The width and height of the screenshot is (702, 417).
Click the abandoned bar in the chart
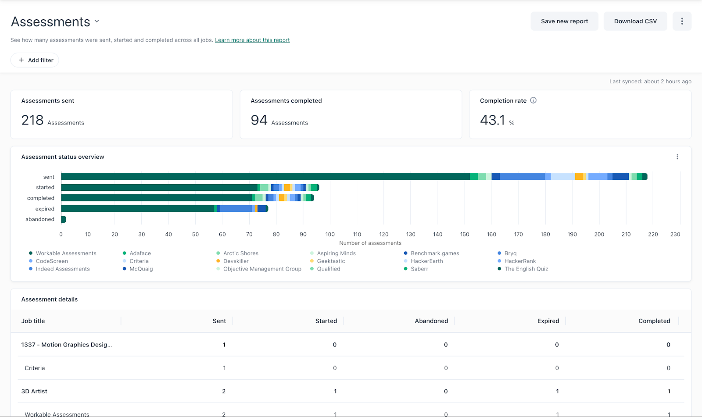point(64,219)
